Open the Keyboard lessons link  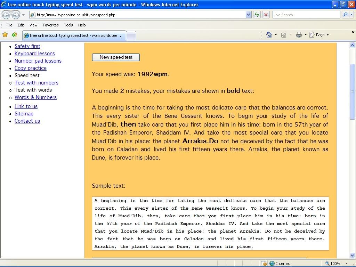point(35,54)
